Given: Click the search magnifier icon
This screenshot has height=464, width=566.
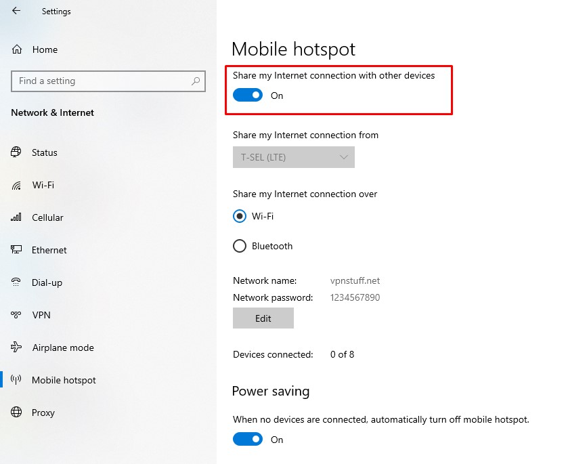Looking at the screenshot, I should (195, 81).
